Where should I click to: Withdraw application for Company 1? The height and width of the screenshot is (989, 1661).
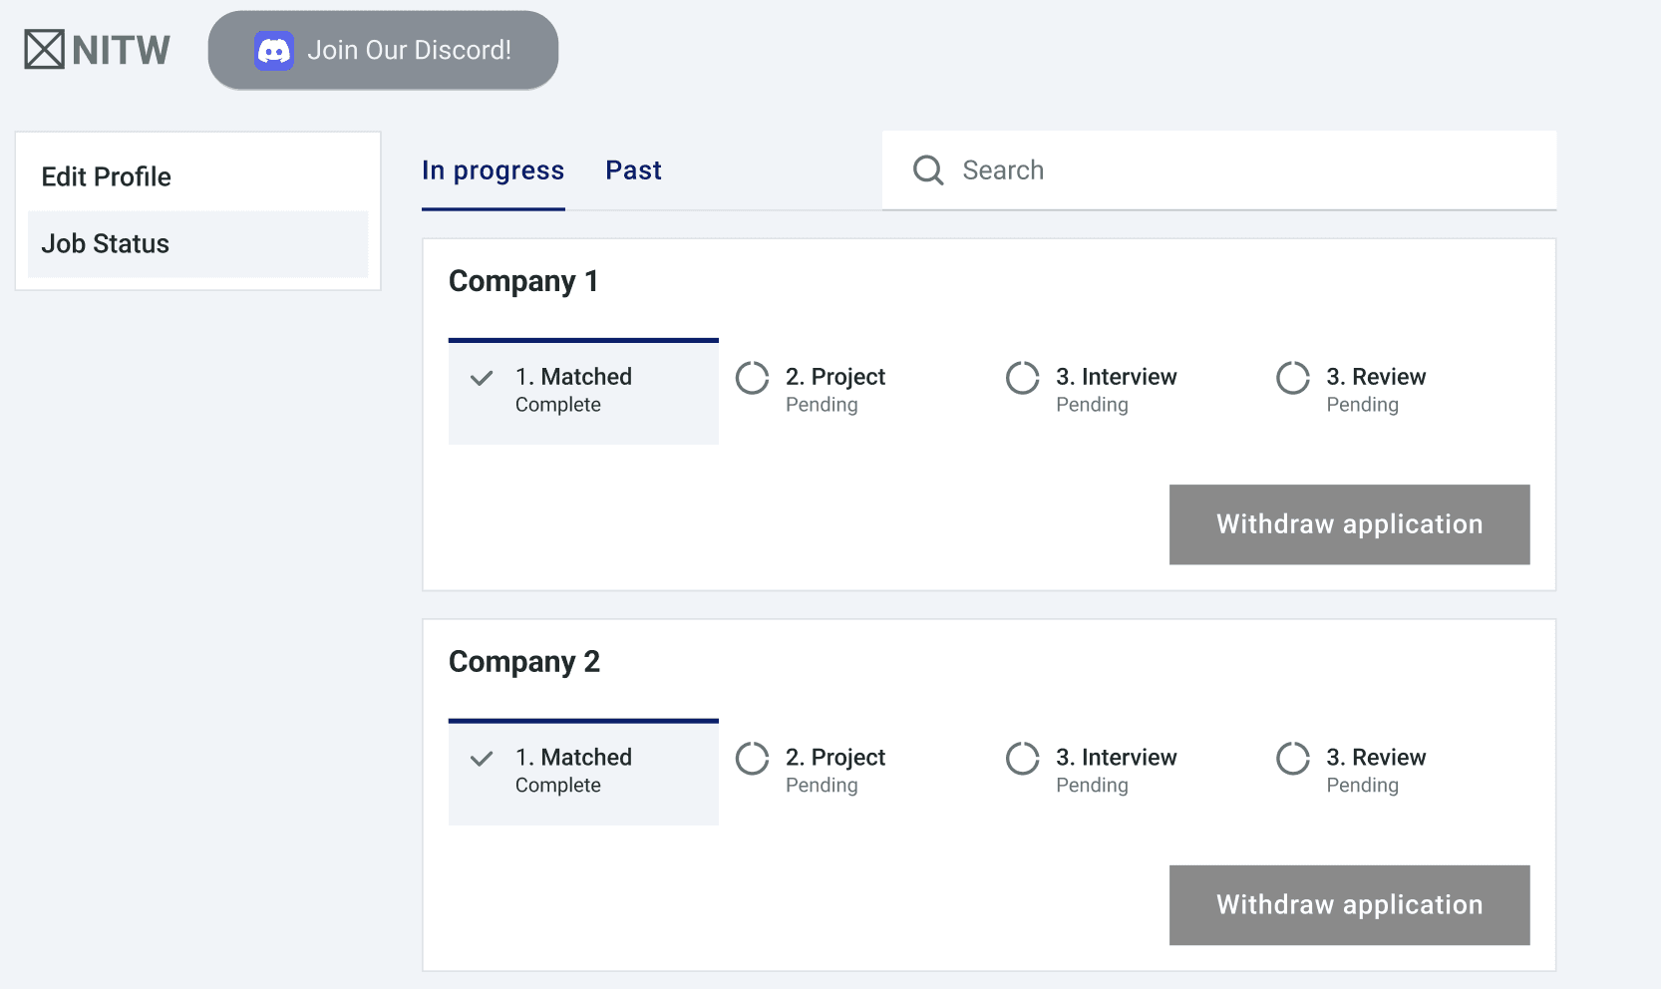click(1349, 524)
